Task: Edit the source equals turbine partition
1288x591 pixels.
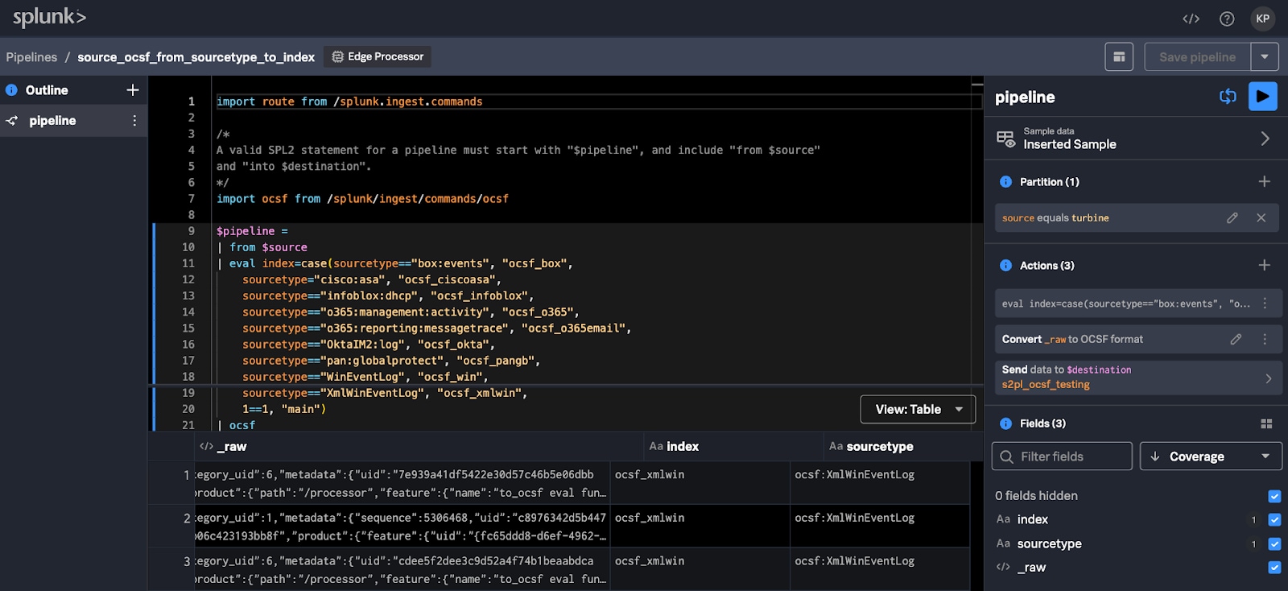Action: (1232, 218)
